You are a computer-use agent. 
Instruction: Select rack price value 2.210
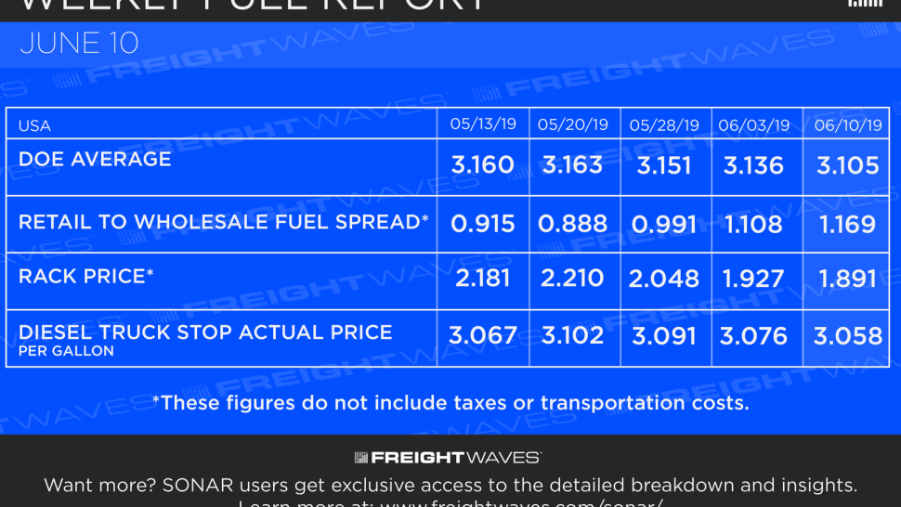(572, 279)
